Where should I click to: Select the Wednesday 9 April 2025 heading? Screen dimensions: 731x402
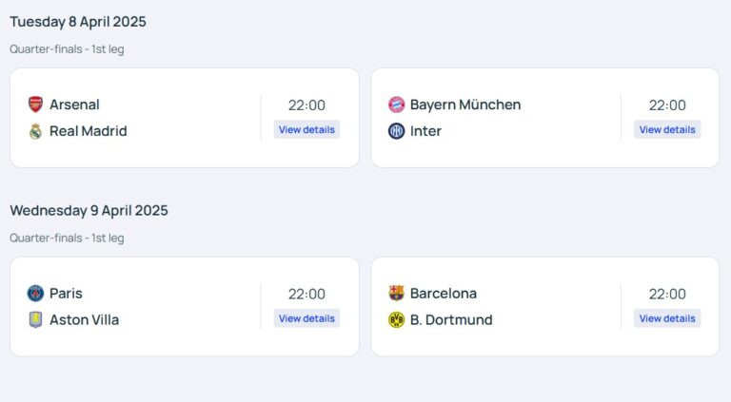(89, 211)
